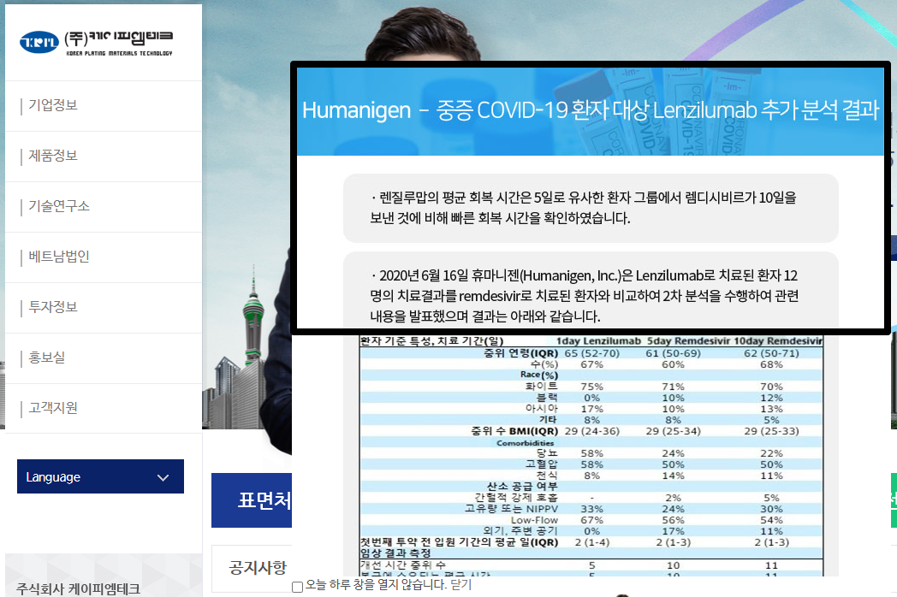This screenshot has height=597, width=897.
Task: Click the 산소 공급 여부 table heading
Action: pos(522,487)
